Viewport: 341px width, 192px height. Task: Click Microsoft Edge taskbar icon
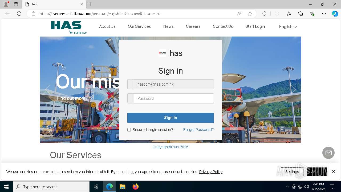(x=109, y=187)
